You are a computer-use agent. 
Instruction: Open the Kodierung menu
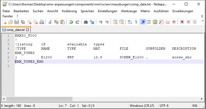click(x=69, y=11)
